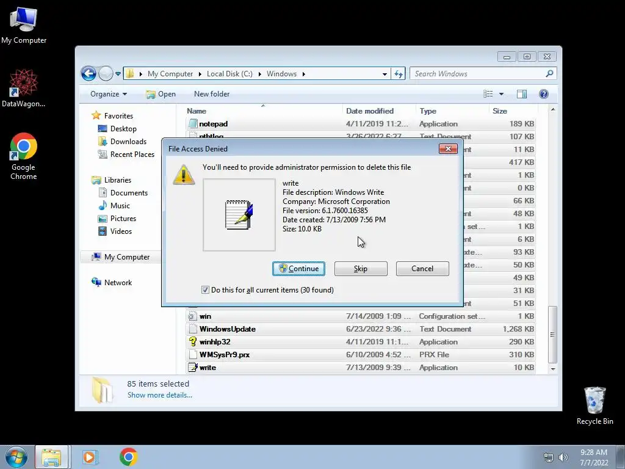Select Music in Libraries

pos(120,205)
